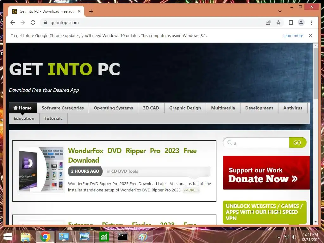
Task: Open Education menu item
Action: pos(24,118)
